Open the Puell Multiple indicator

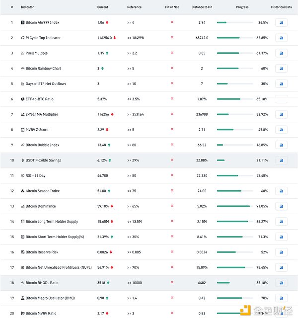37,53
